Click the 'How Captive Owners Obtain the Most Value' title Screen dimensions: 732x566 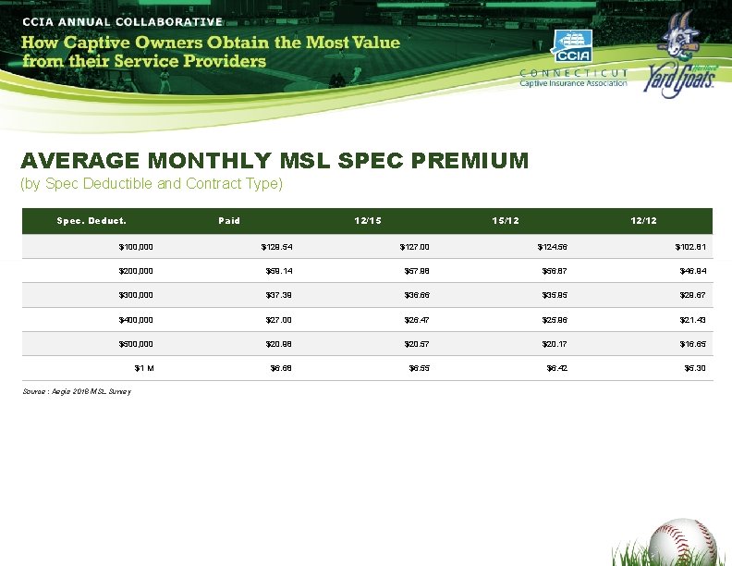[211, 43]
